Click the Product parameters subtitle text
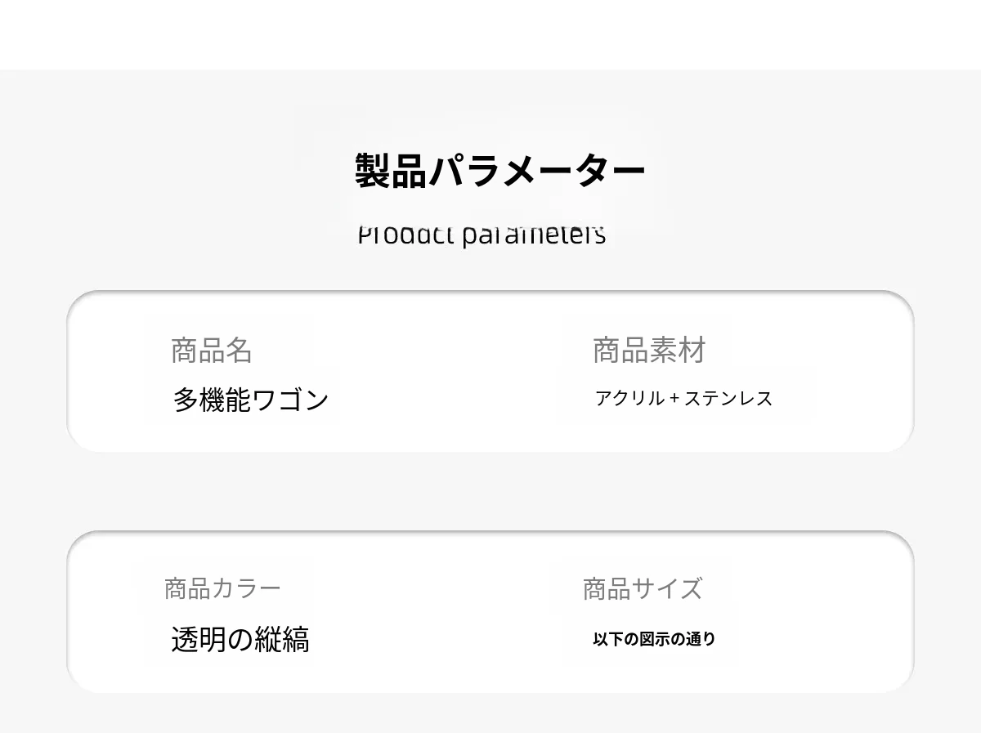This screenshot has height=733, width=981. [482, 235]
